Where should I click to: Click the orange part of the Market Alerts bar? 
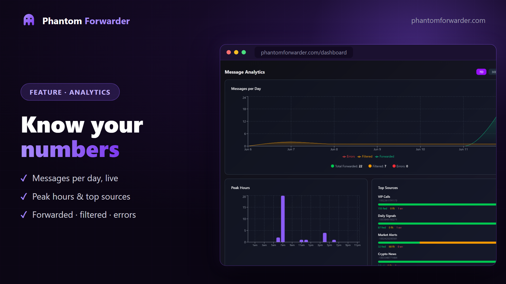(x=458, y=242)
